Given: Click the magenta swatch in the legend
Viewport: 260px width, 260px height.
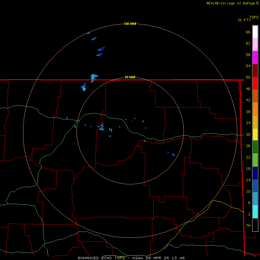Looking at the screenshot, I should click(255, 57).
